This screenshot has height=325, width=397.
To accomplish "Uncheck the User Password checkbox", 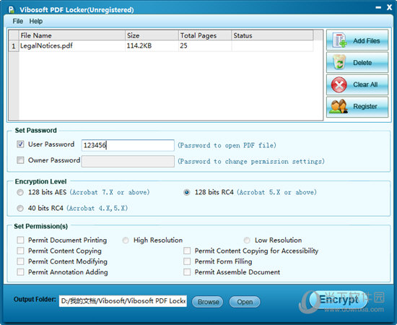I will click(x=20, y=144).
